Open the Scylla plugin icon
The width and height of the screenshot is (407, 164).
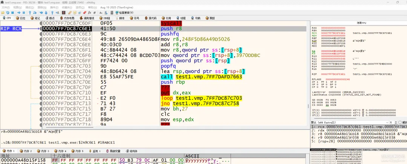click(x=64, y=13)
